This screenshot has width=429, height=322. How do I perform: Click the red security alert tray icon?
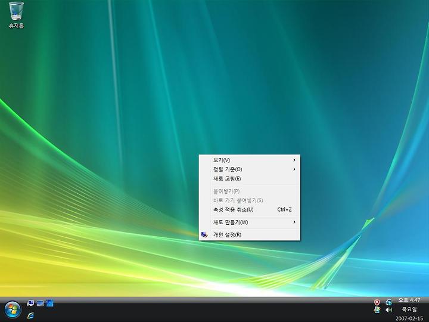(x=377, y=302)
